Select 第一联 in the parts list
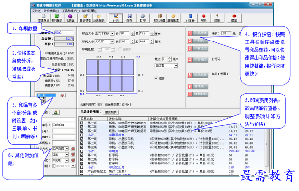The height and width of the screenshot is (191, 299). (x=46, y=95)
